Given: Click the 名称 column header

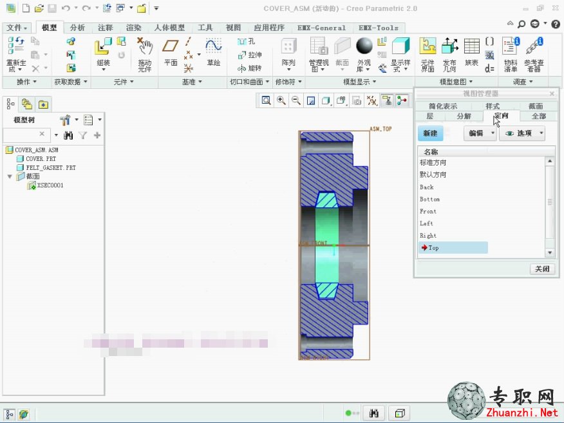Looking at the screenshot, I should click(431, 152).
